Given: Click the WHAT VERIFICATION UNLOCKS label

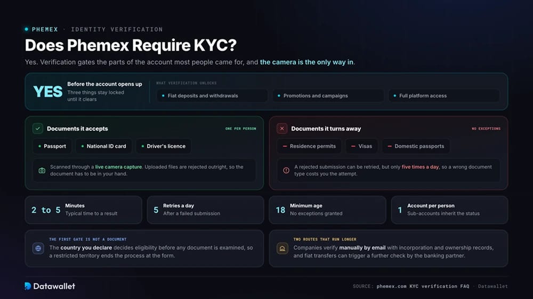Looking at the screenshot, I should (x=186, y=83).
